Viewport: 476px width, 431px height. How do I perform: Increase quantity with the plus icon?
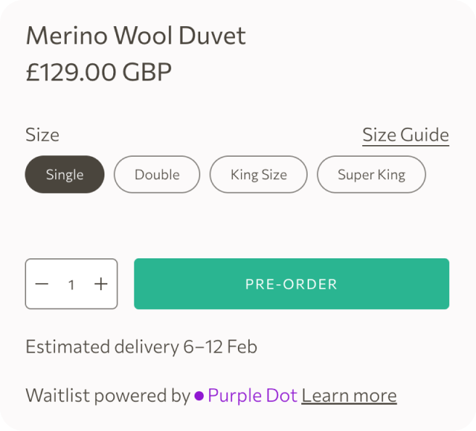tap(101, 284)
